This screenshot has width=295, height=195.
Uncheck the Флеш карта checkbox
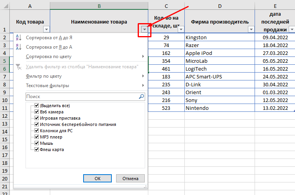tap(37, 149)
